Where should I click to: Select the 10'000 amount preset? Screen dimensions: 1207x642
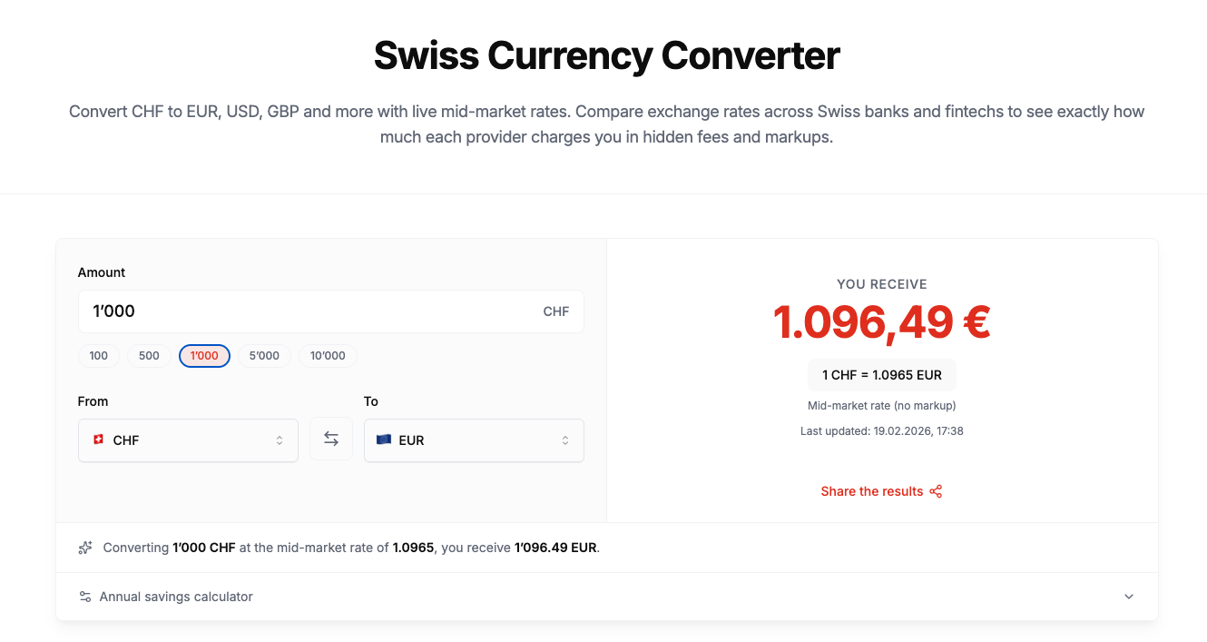tap(327, 355)
